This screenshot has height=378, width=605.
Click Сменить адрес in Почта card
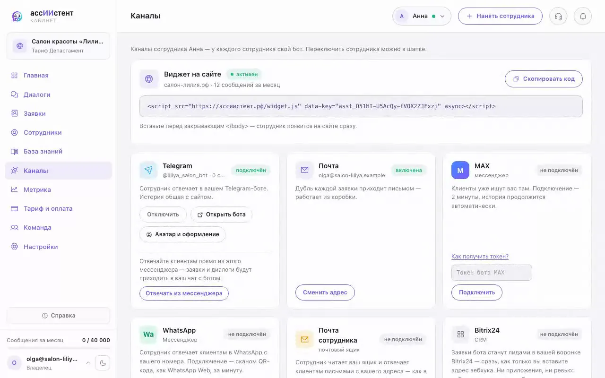[325, 292]
